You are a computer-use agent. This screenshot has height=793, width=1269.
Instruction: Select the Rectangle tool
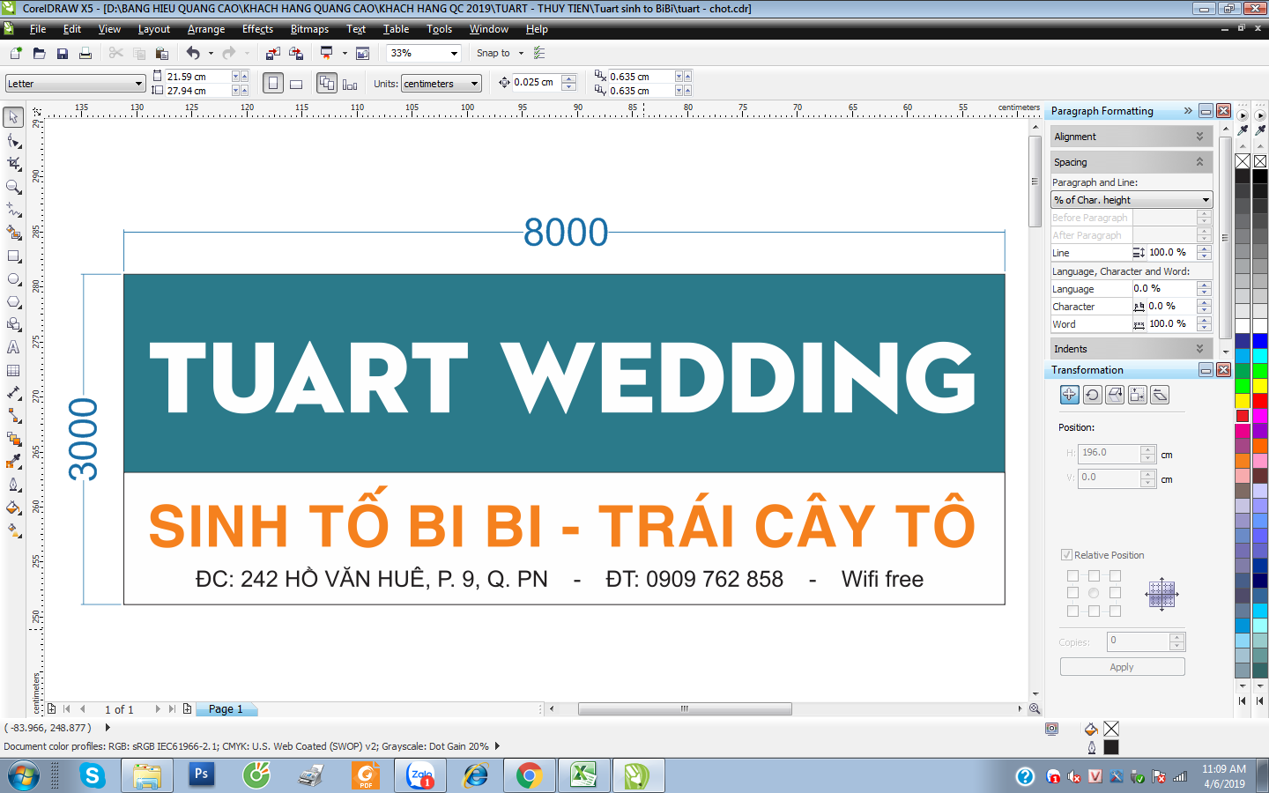point(14,256)
